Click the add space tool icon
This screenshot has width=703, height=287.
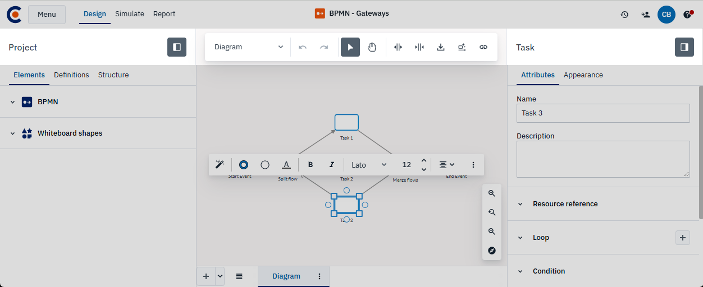click(x=398, y=47)
